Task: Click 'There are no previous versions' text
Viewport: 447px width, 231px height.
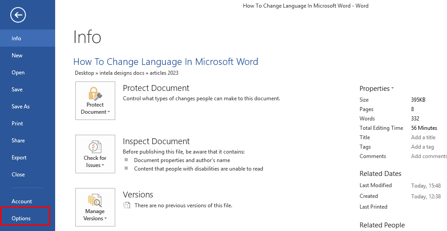Action: tap(183, 205)
